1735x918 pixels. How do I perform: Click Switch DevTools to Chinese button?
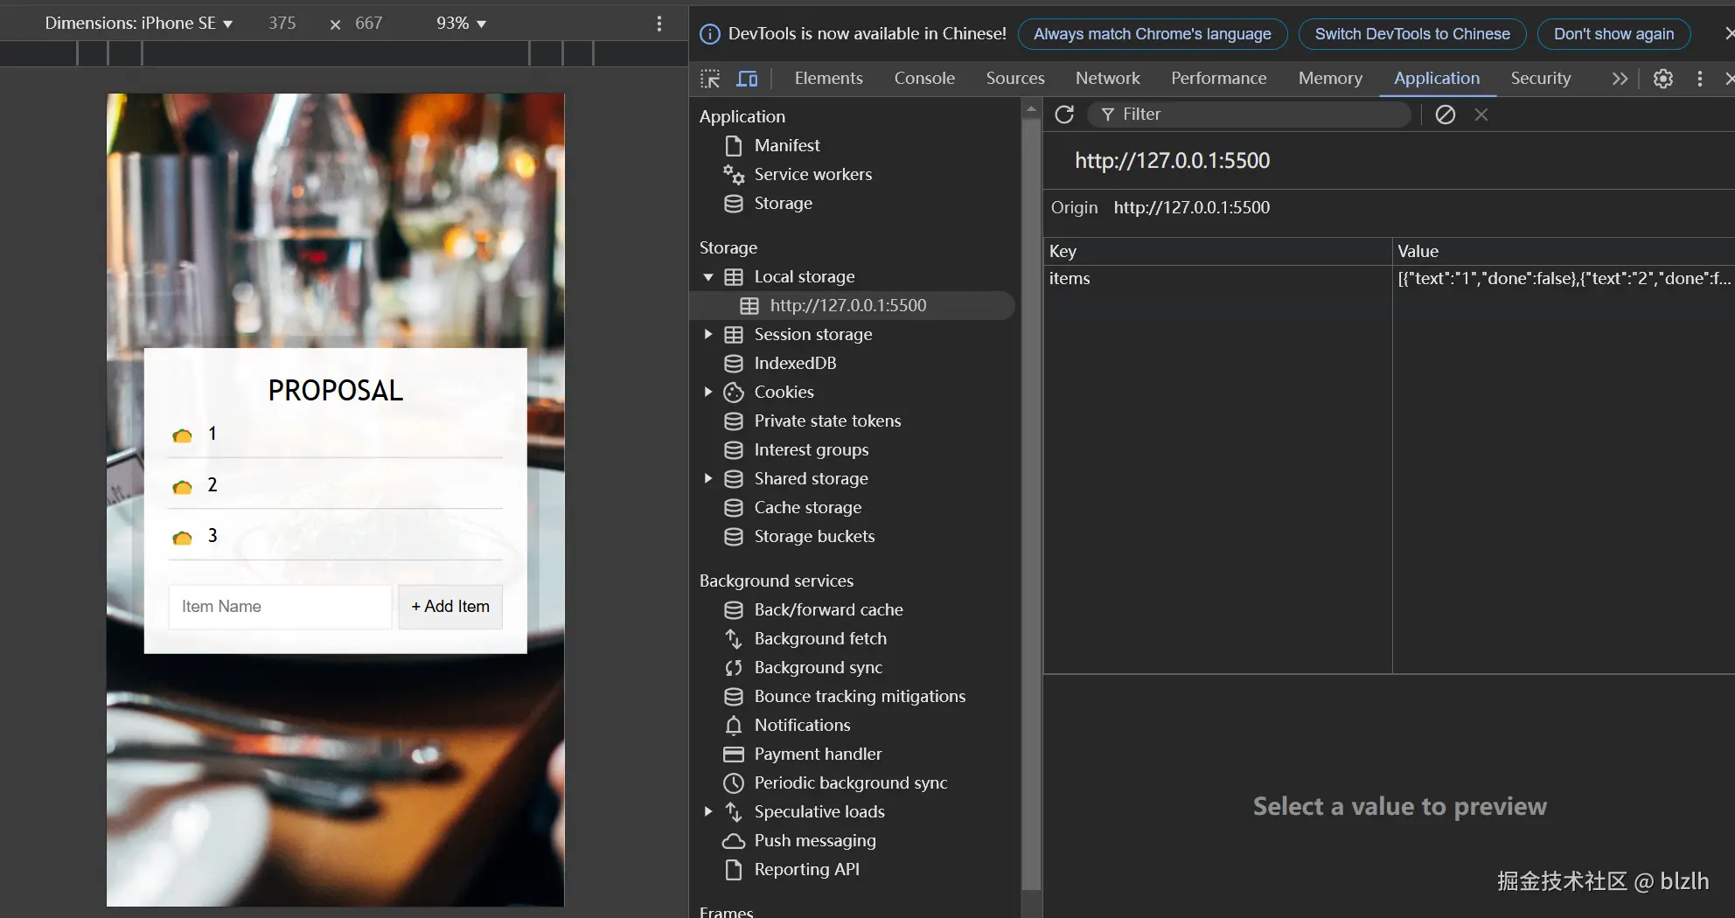(x=1412, y=34)
